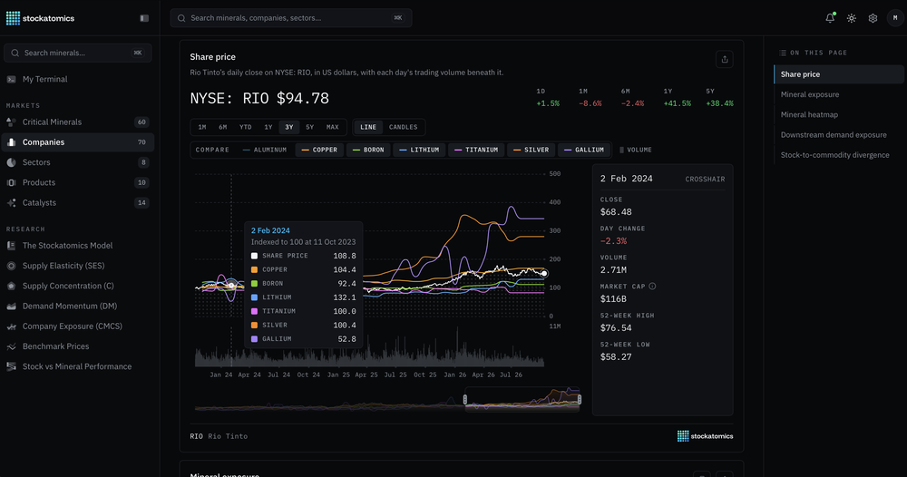The height and width of the screenshot is (477, 907).
Task: Click the 52-week high $76.54 value
Action: [616, 328]
